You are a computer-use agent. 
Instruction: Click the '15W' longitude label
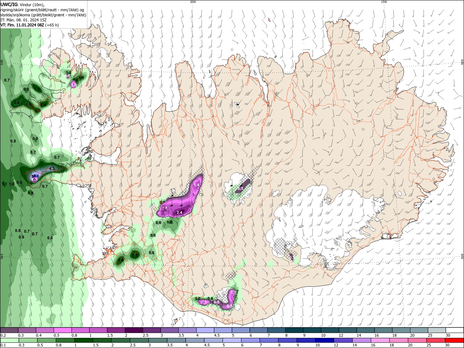384,2
